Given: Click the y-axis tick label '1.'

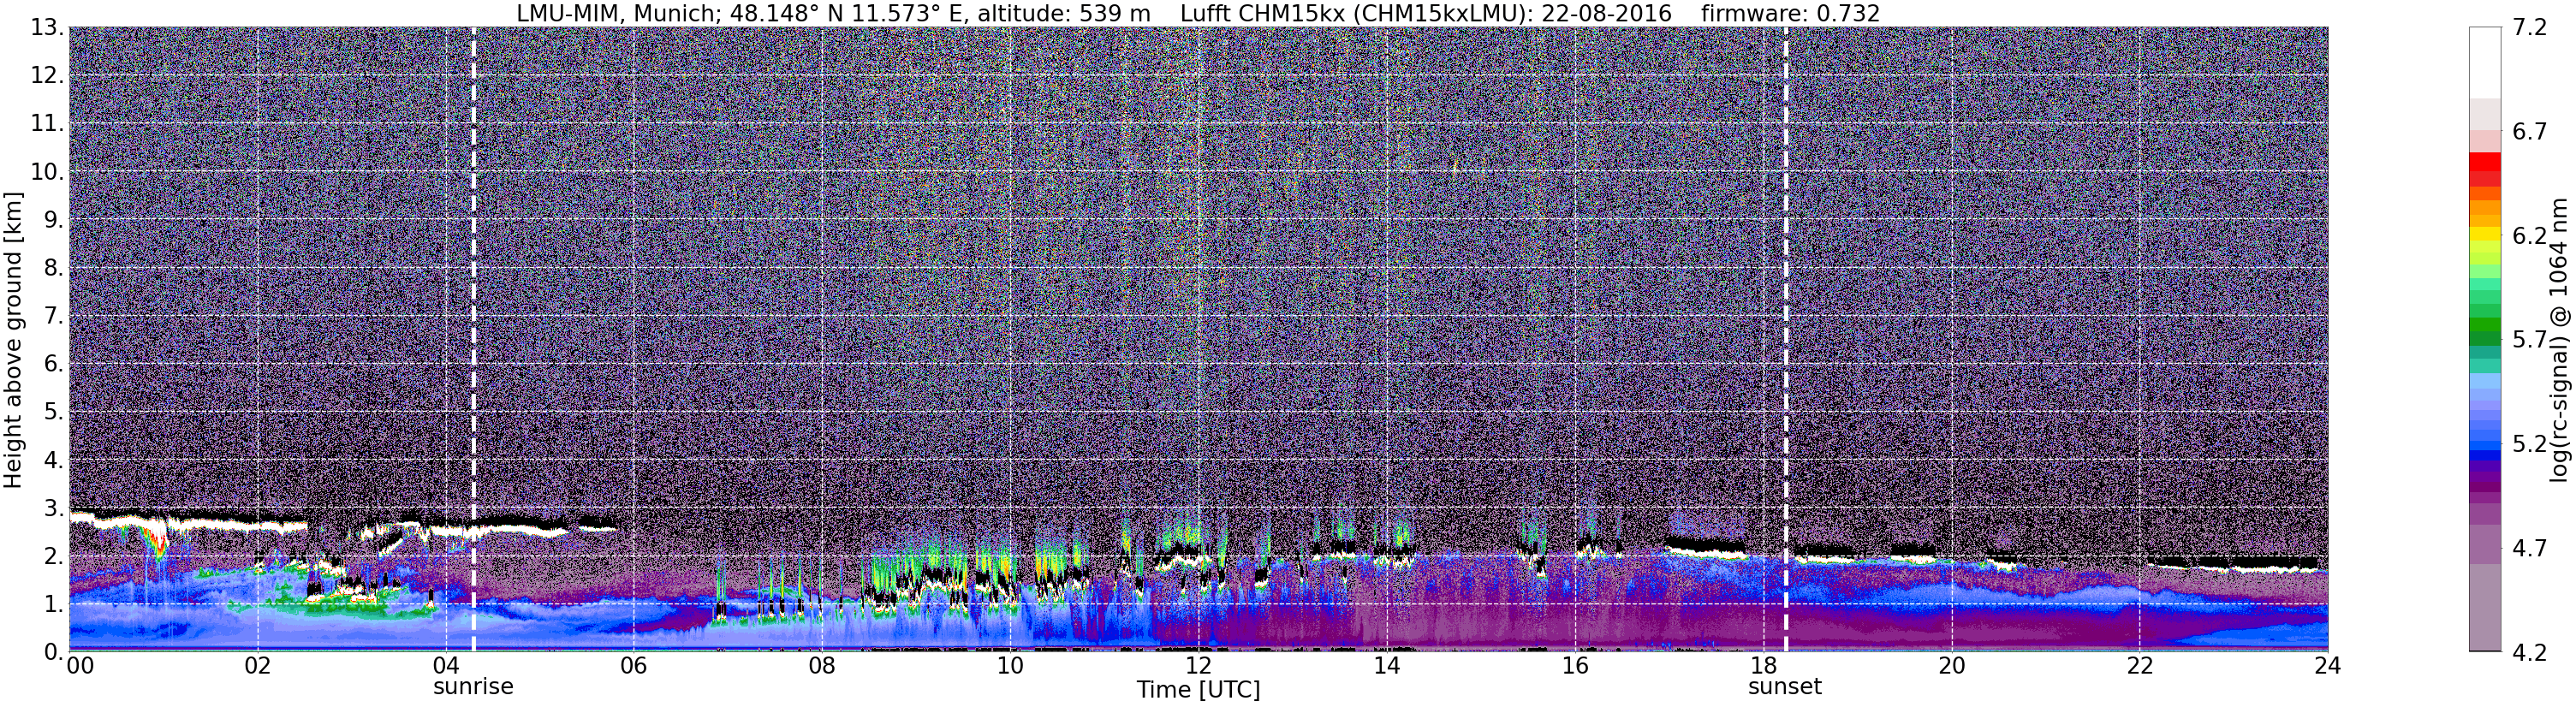Looking at the screenshot, I should pos(53,604).
